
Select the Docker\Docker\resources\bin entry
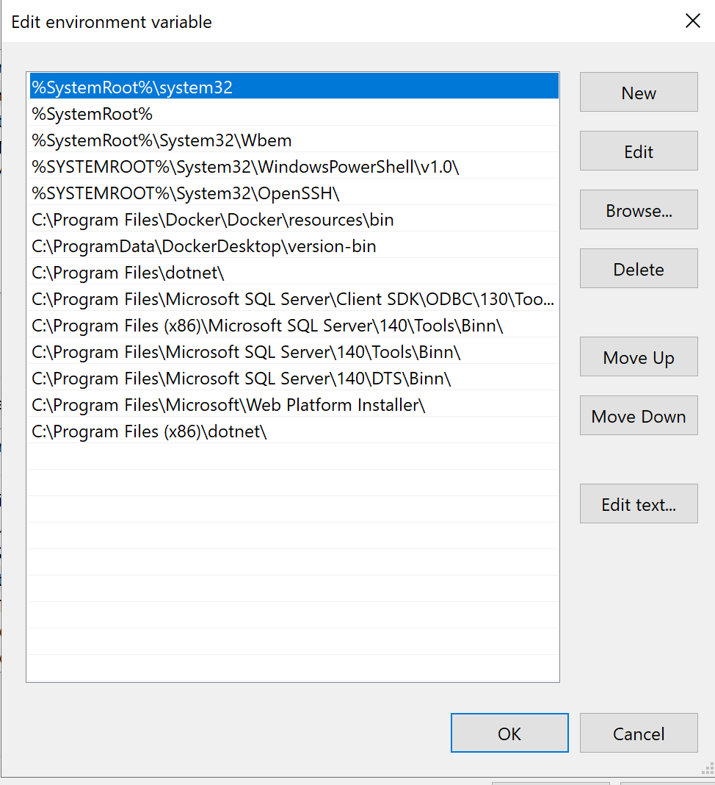click(294, 219)
